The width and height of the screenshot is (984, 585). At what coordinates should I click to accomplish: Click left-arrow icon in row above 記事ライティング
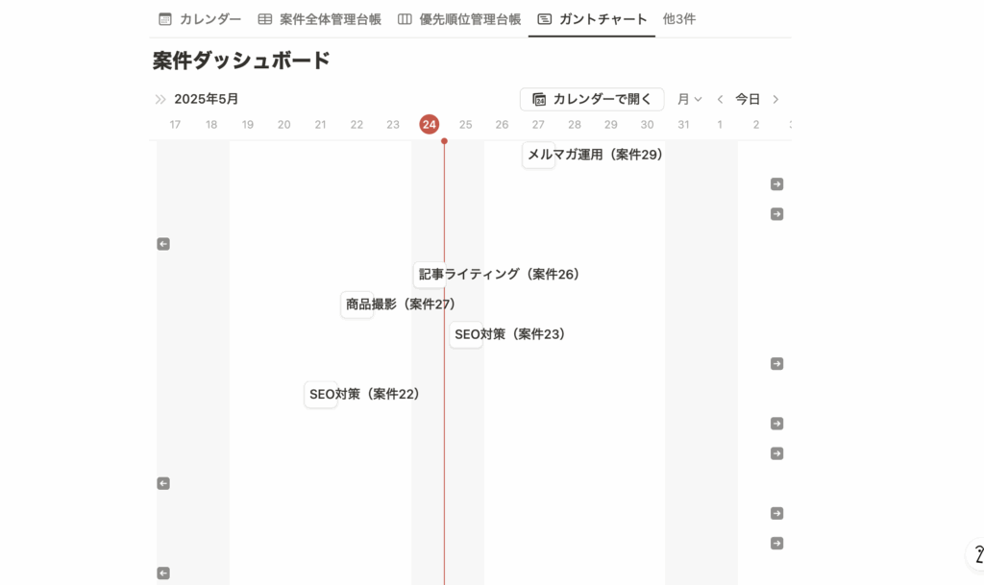point(163,244)
